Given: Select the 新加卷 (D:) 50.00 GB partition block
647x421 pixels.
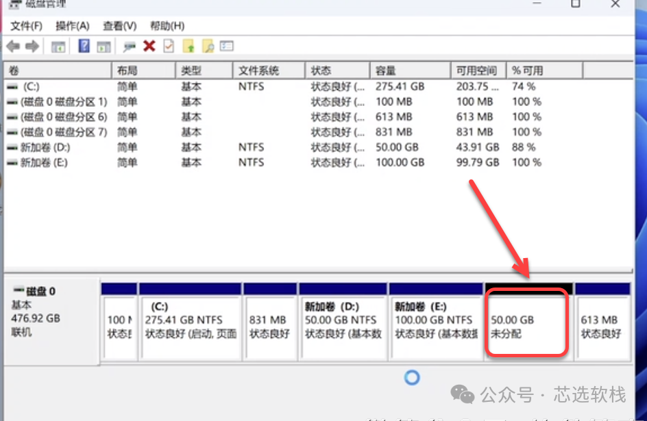Looking at the screenshot, I should click(343, 321).
